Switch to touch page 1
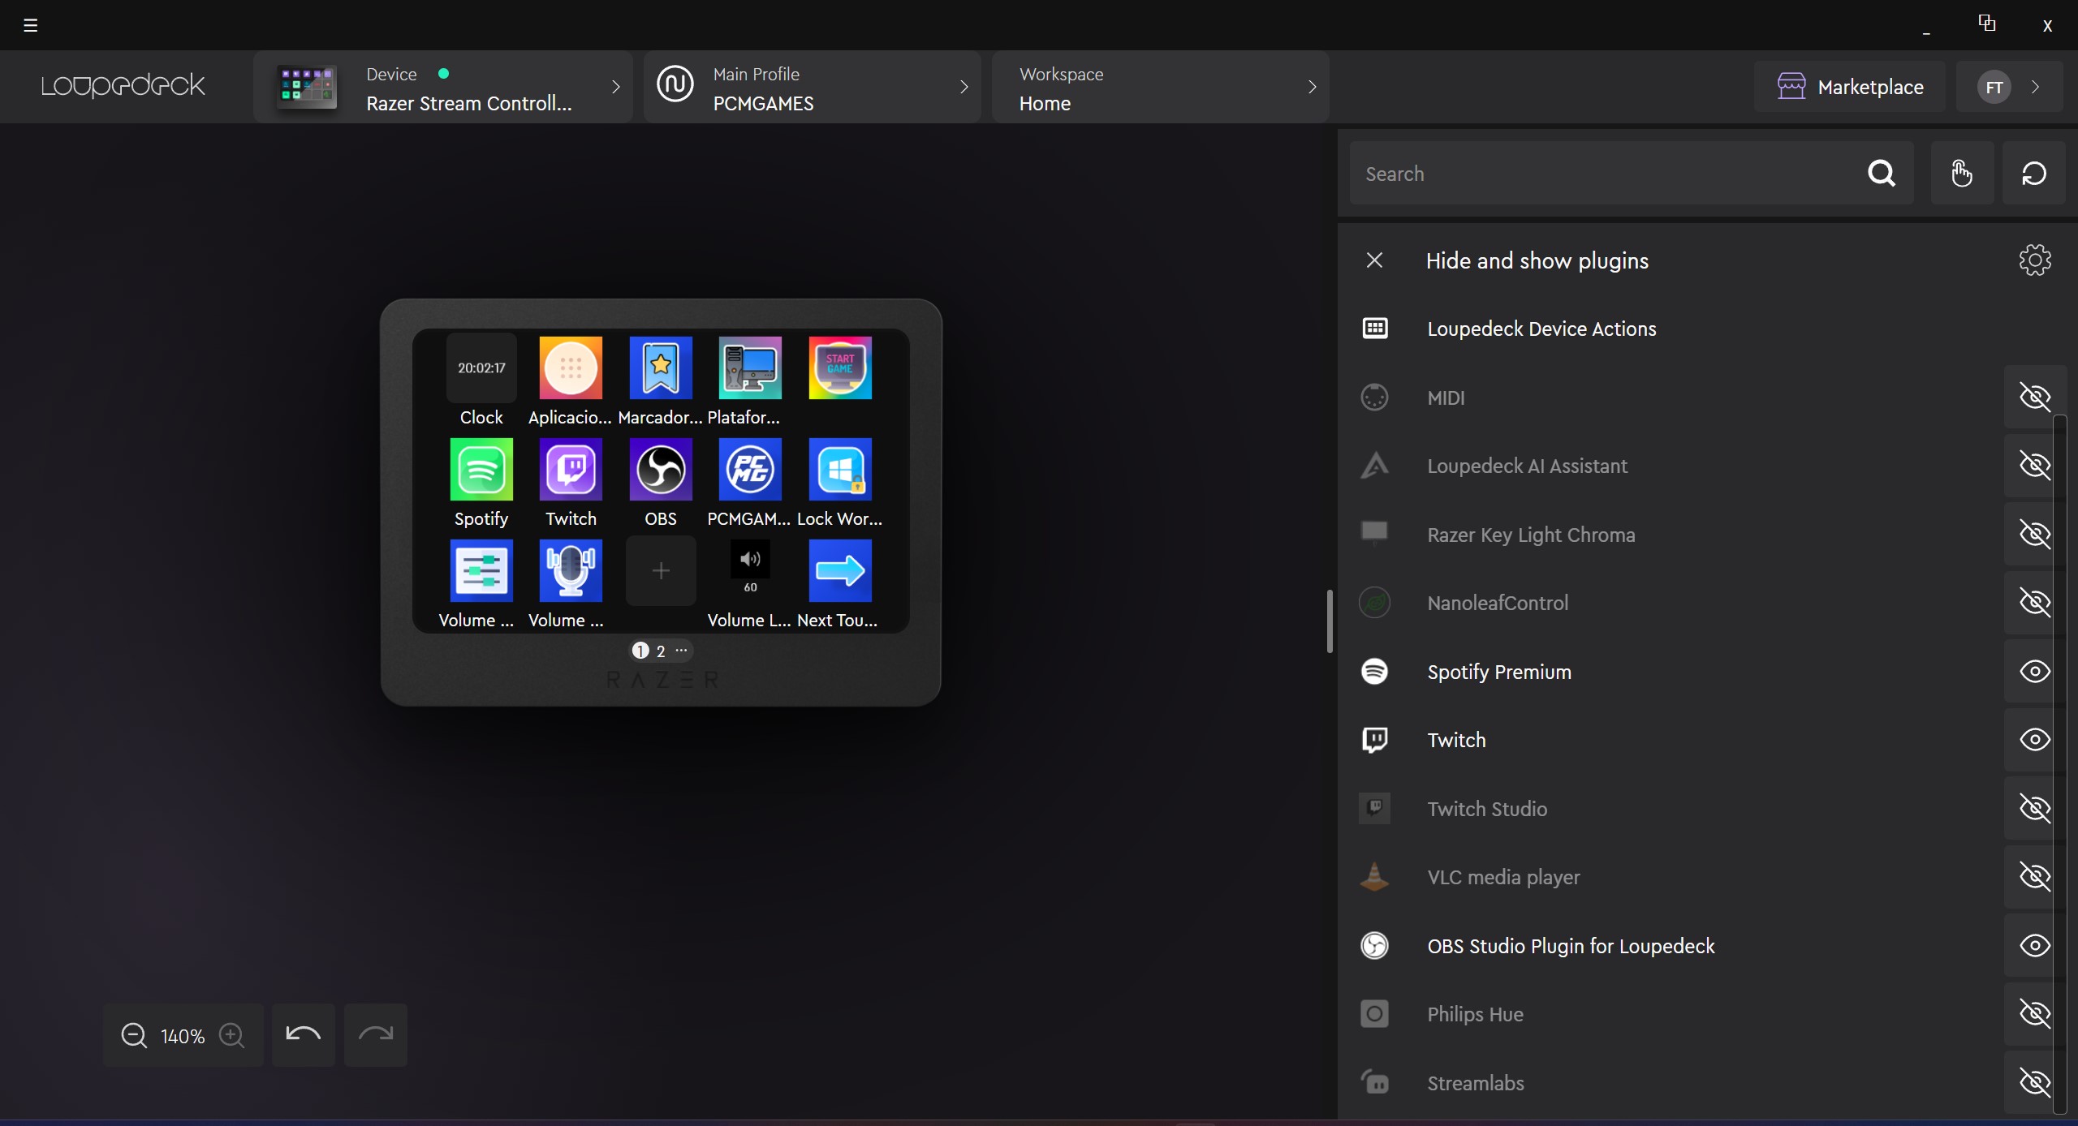2078x1126 pixels. pos(640,651)
